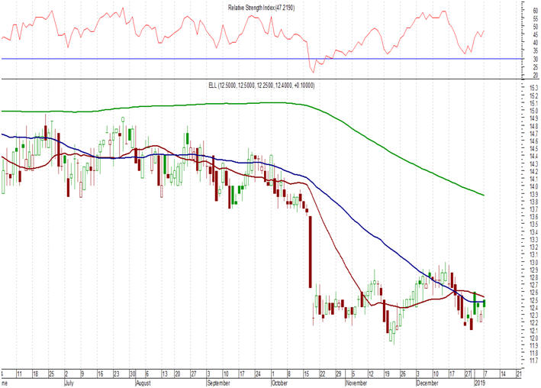
Task: Click the 15 date tick label
Action: point(307,374)
